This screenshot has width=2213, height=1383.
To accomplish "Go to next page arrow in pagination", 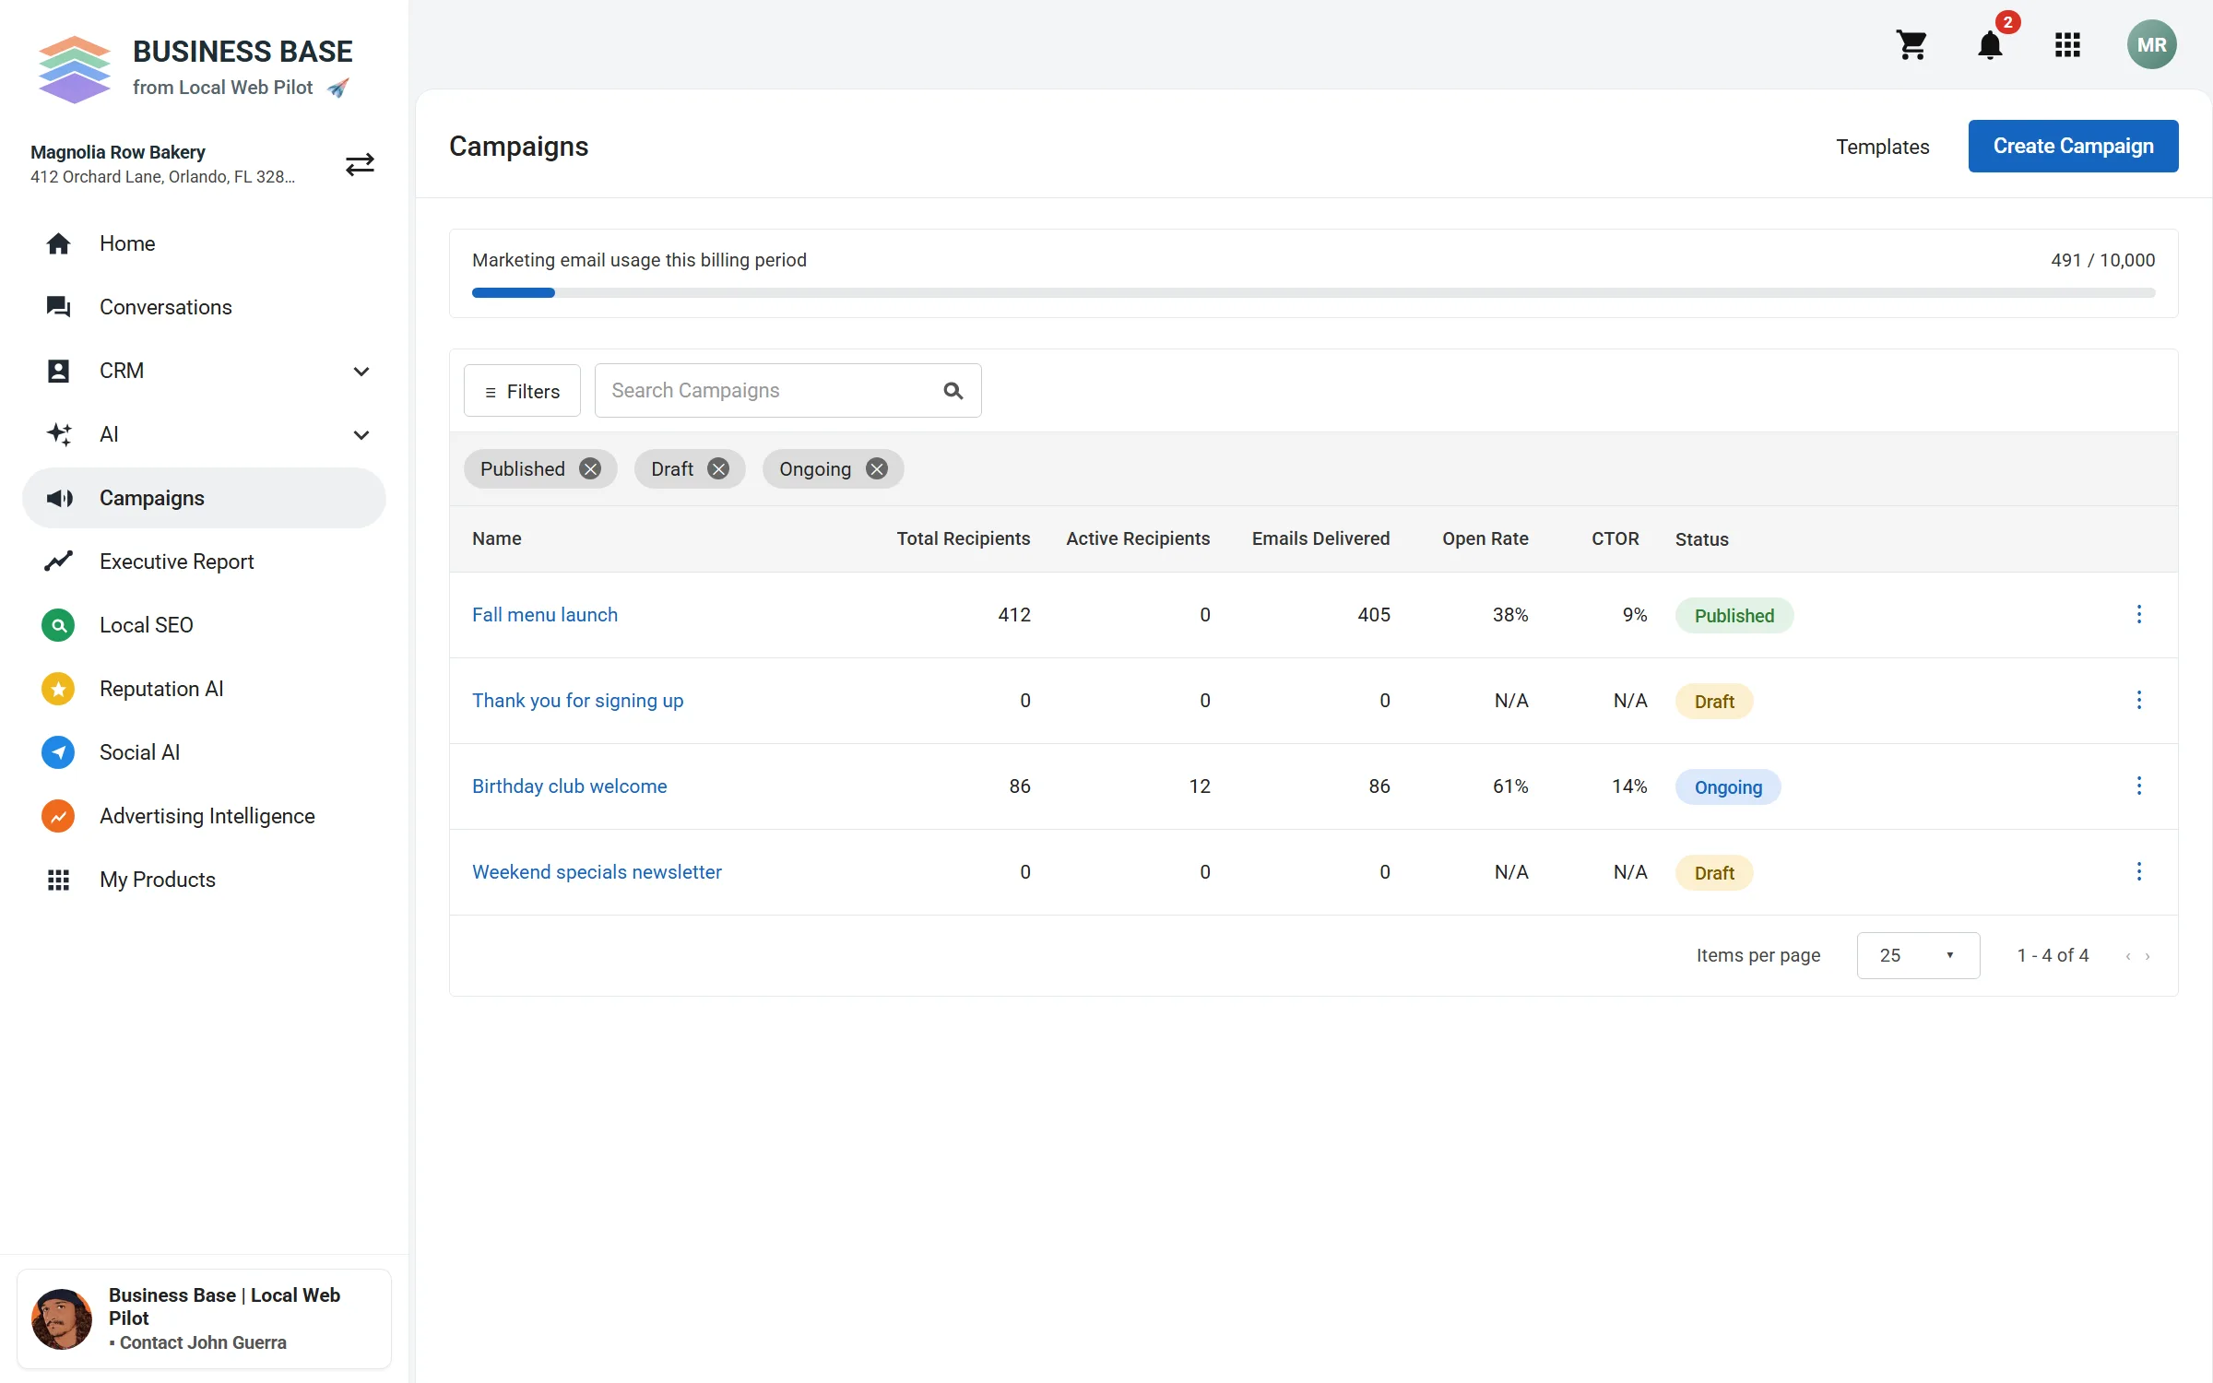I will click(x=2148, y=956).
